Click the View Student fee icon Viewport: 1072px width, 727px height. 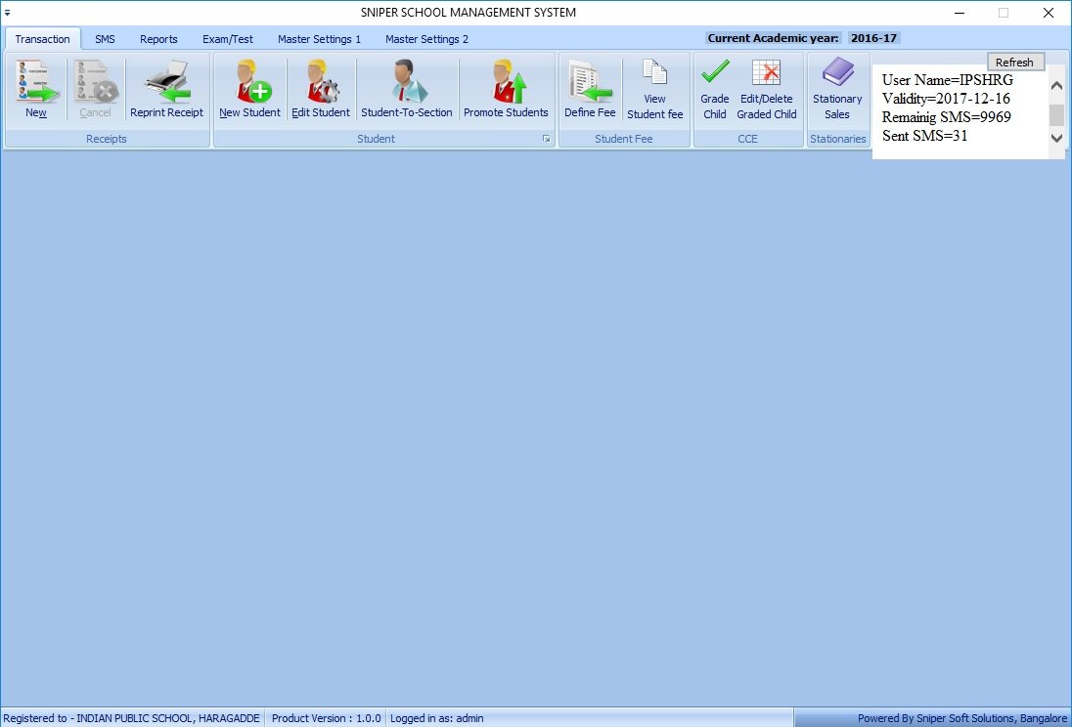[x=654, y=74]
